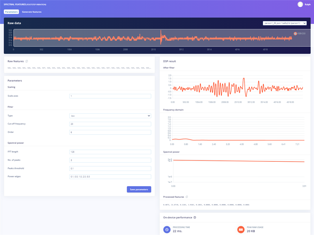314x235 pixels.
Task: Toggle VSBV203 legend series marker
Action: [295, 34]
